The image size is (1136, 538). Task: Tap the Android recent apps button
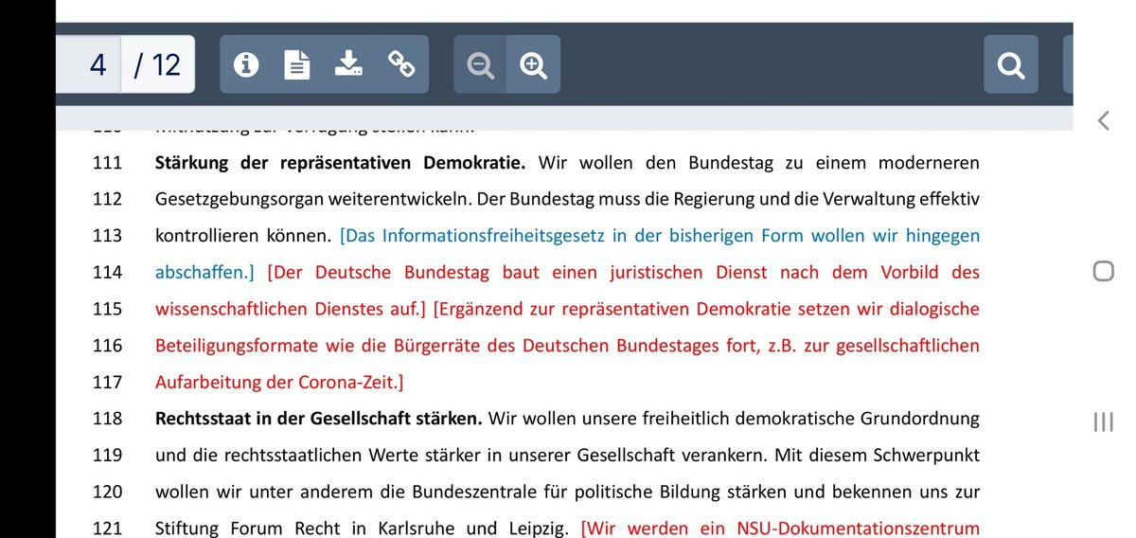[x=1103, y=422]
